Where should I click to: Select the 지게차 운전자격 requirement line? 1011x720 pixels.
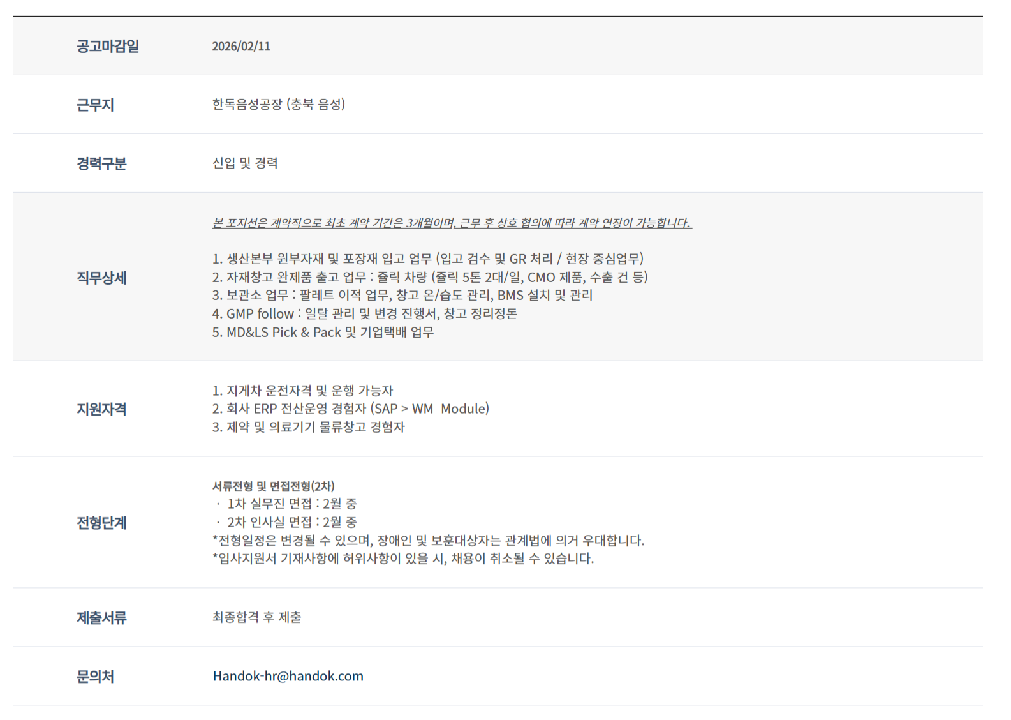coord(302,390)
